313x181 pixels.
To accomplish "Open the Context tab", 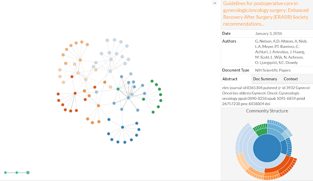I will [x=291, y=79].
